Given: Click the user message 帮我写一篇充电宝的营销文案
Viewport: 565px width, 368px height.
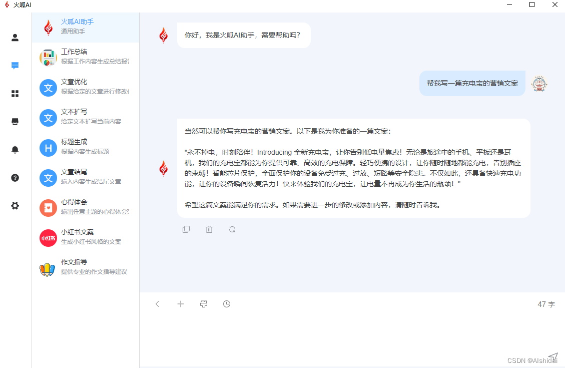Looking at the screenshot, I should click(472, 83).
